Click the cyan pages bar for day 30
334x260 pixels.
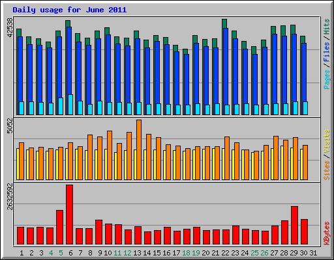coord(305,108)
